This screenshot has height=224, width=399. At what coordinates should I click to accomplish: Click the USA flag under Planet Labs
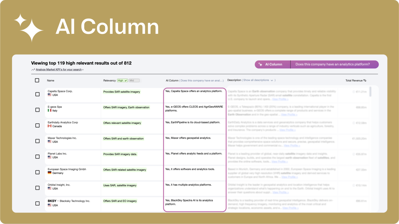point(50,157)
